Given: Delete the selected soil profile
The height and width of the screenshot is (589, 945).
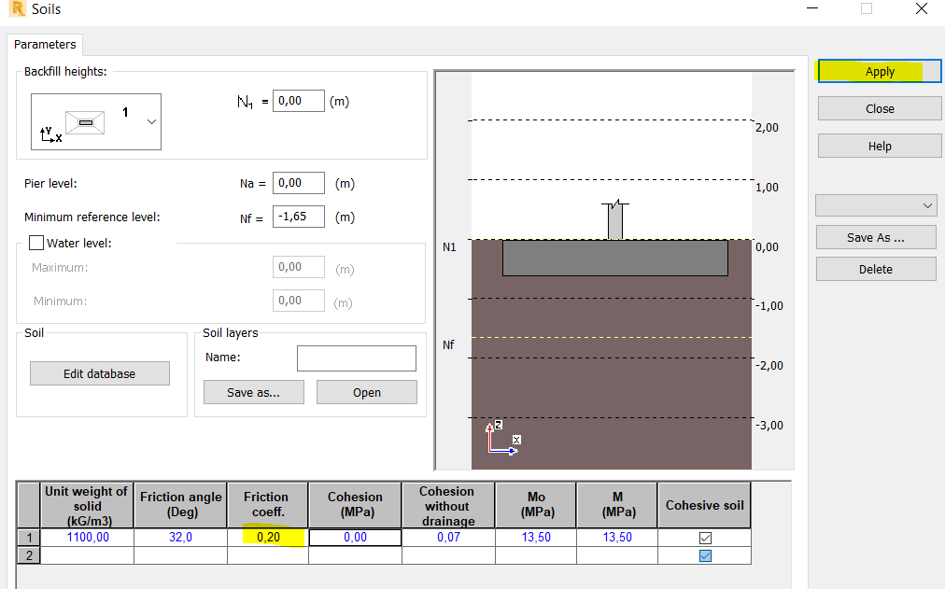Looking at the screenshot, I should tap(875, 269).
